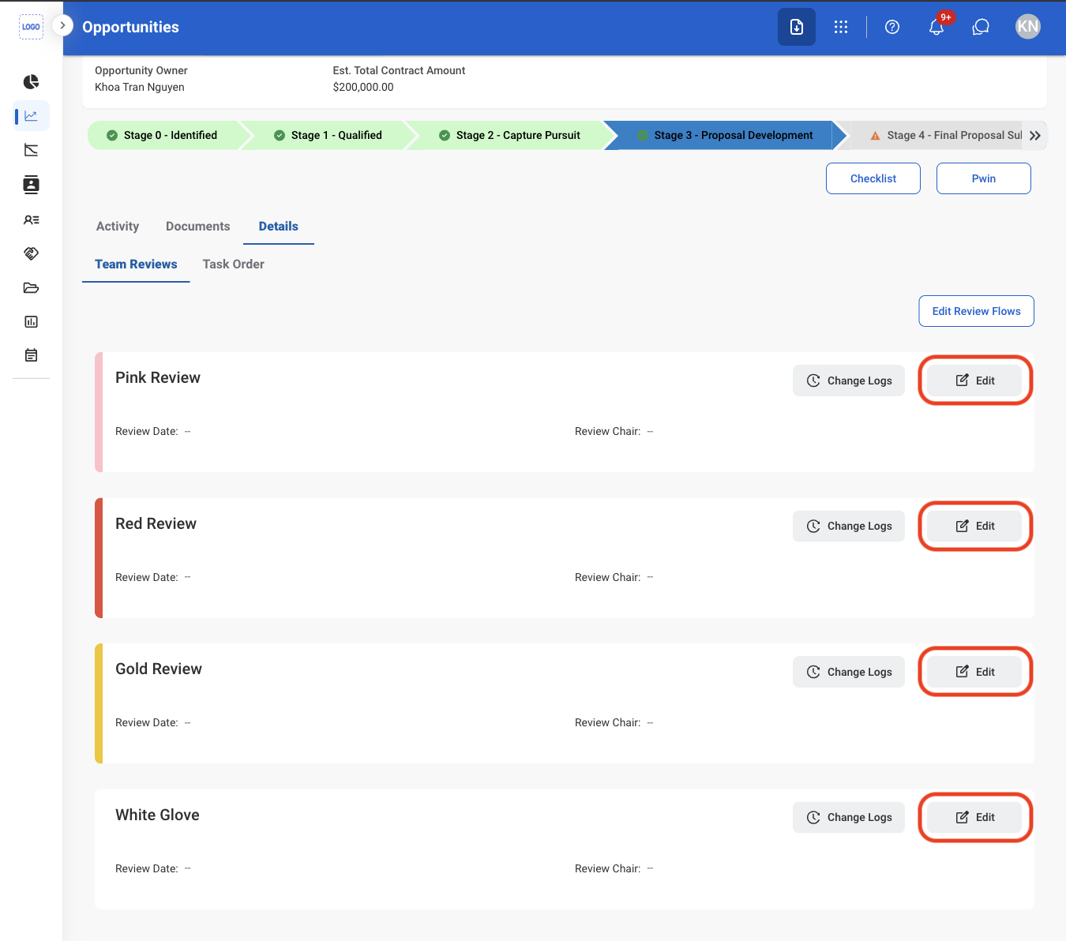This screenshot has width=1066, height=941.
Task: Edit the White Glove review
Action: [975, 818]
